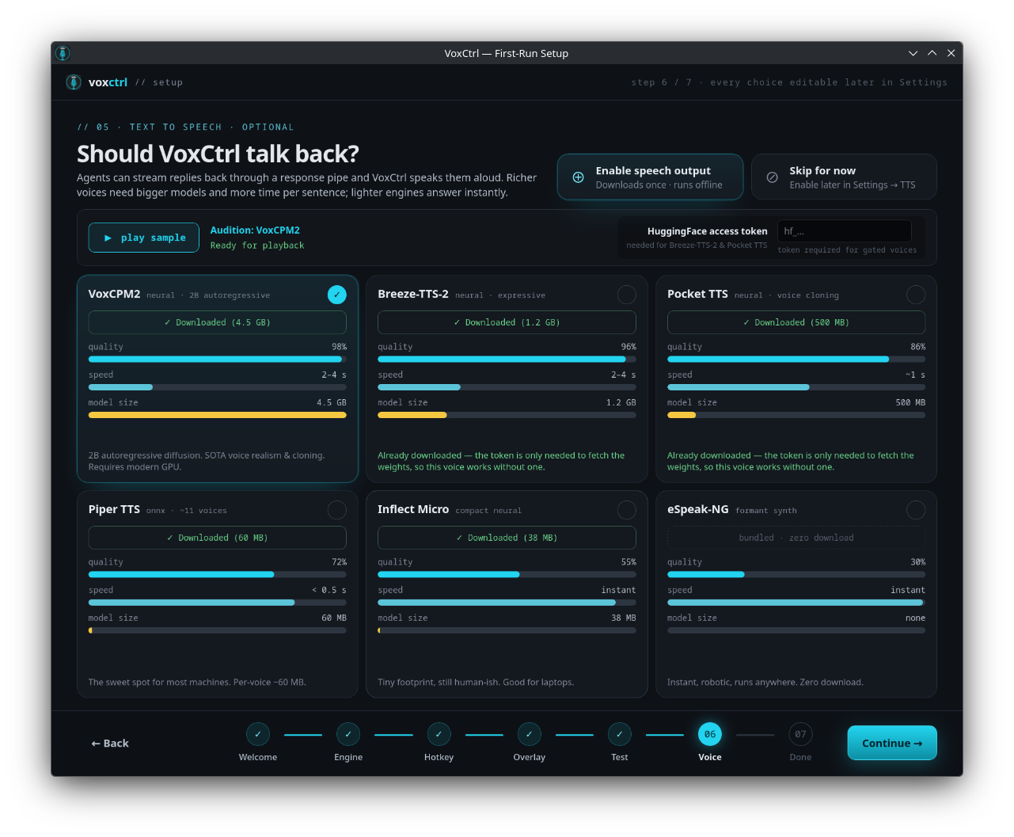Choose Skip for now
The height and width of the screenshot is (837, 1014).
click(x=844, y=177)
